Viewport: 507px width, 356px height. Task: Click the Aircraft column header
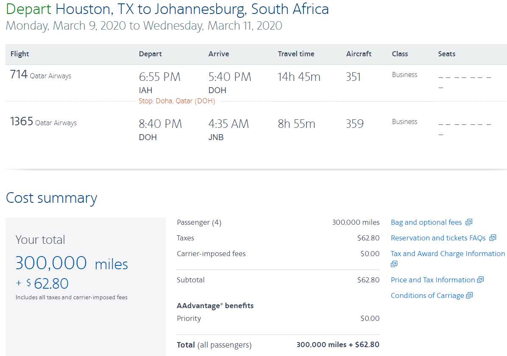click(x=359, y=54)
